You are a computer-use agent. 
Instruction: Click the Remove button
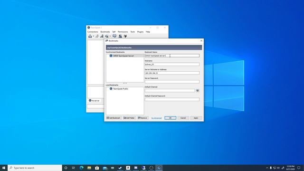point(142,118)
